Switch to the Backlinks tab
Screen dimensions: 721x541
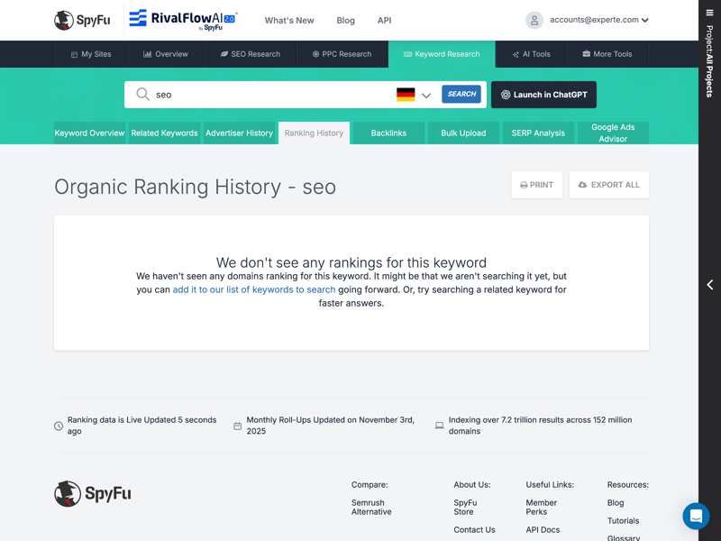tap(388, 133)
